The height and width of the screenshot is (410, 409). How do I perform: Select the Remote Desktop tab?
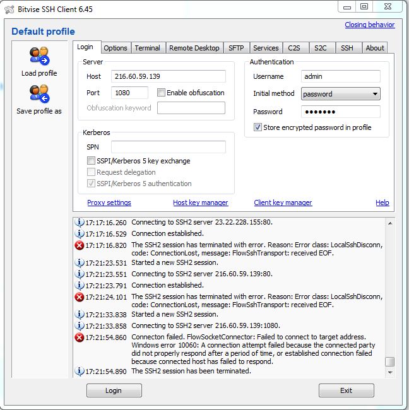click(x=194, y=48)
